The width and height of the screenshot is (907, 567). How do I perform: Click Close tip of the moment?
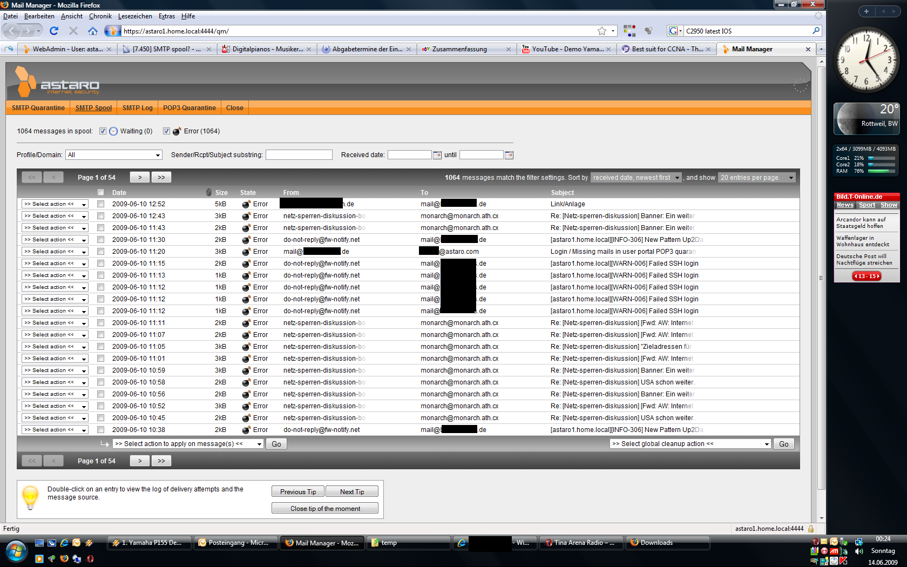(325, 509)
